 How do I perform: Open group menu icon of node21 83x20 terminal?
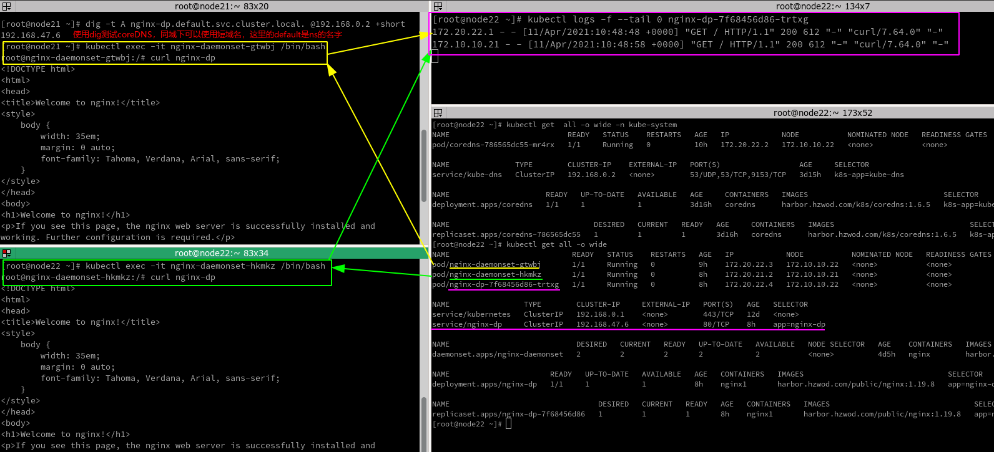pos(6,6)
